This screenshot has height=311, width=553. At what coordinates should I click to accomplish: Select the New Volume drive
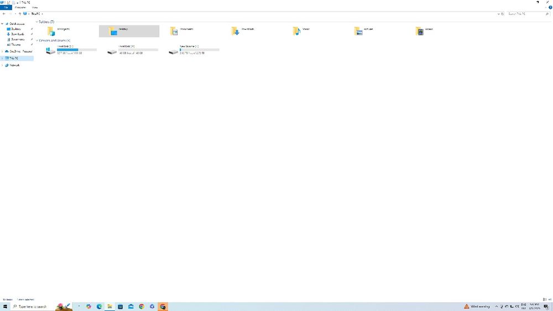tap(190, 50)
